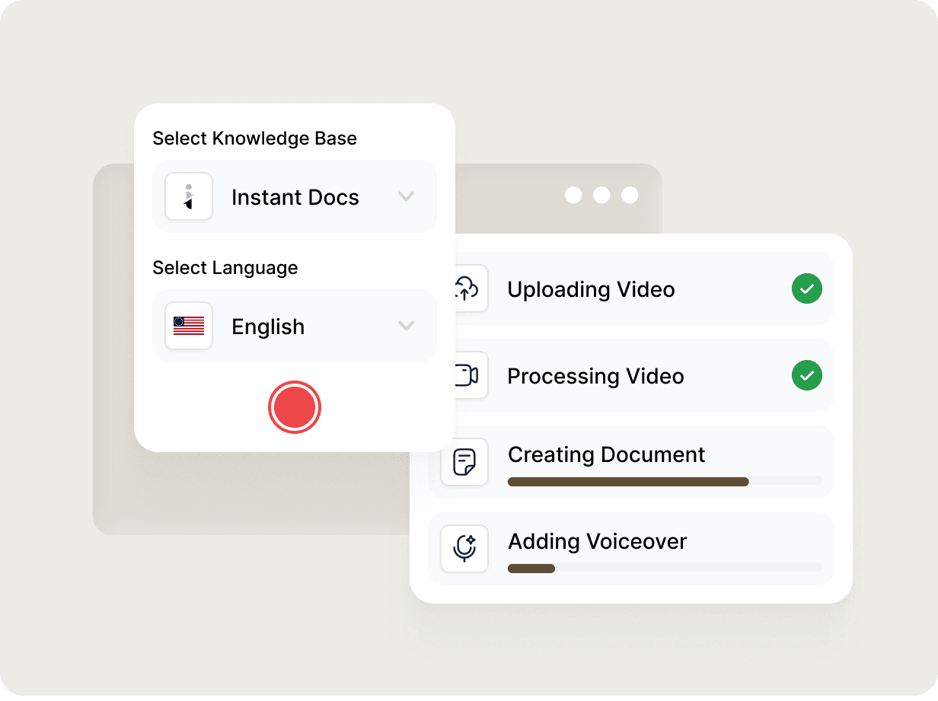Click the cloud upload icon beside Uploading Video

(464, 288)
